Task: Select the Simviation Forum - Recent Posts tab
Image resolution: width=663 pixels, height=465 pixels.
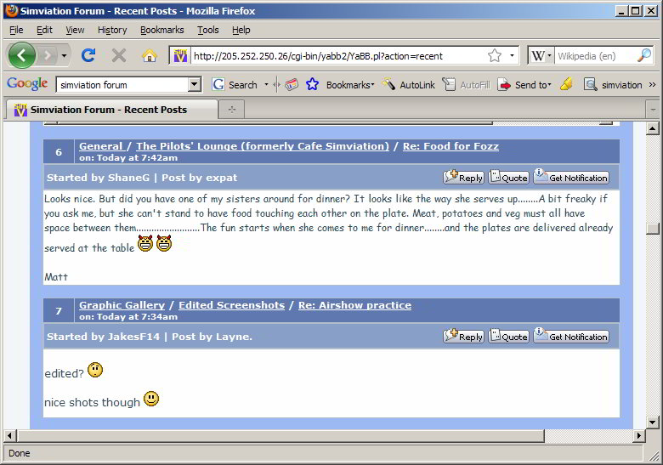Action: click(x=109, y=110)
